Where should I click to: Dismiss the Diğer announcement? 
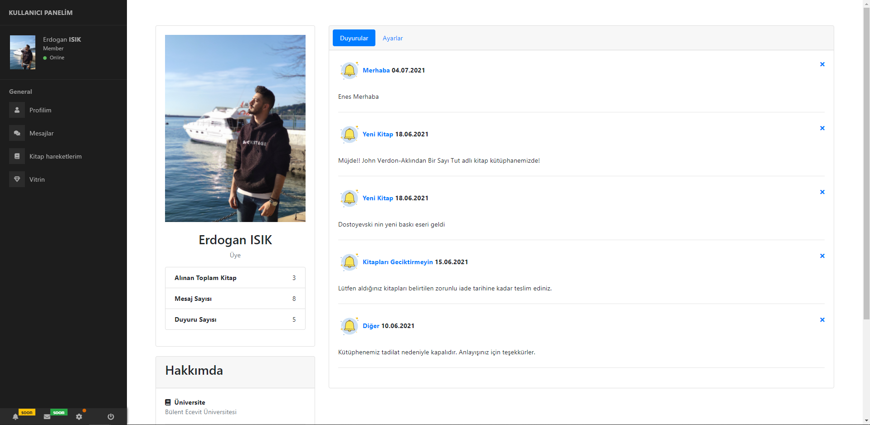[x=822, y=319]
